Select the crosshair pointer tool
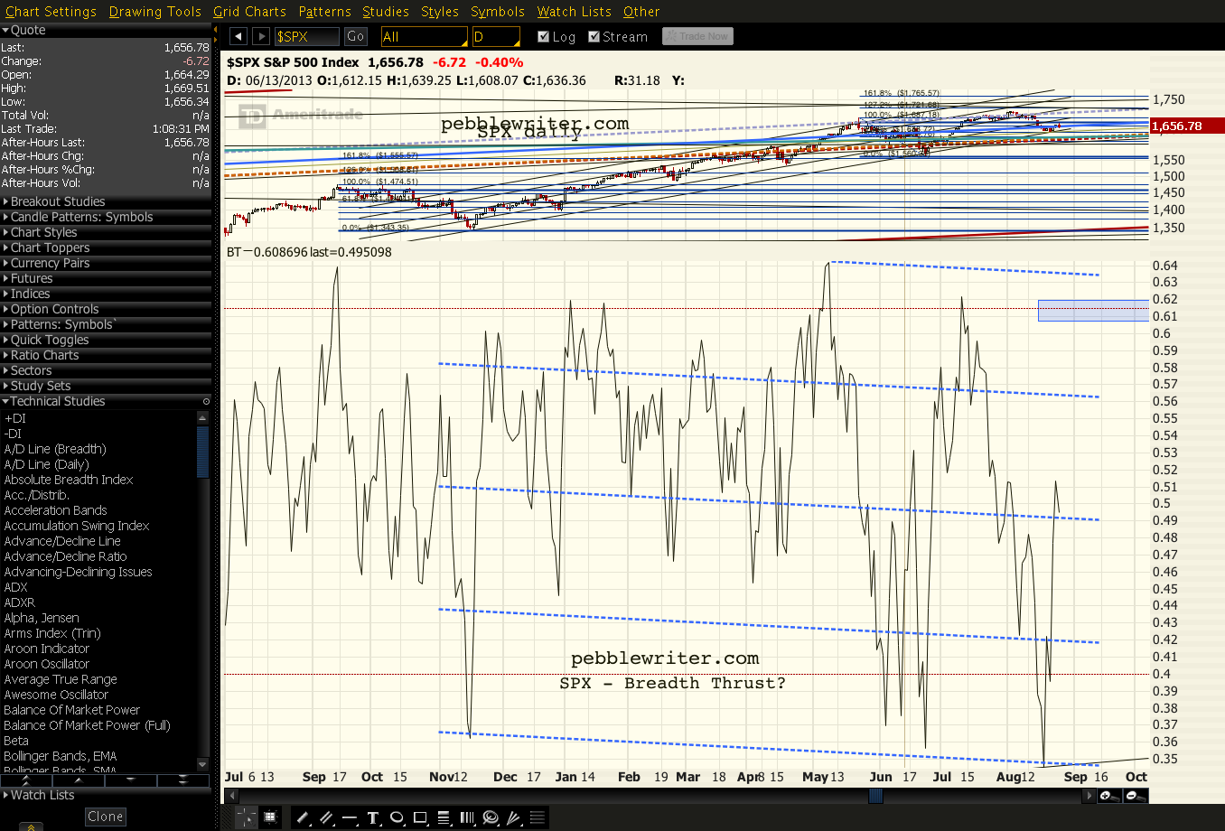Screen dimensions: 1225x831 tap(246, 817)
